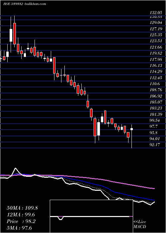Image resolution: width=166 pixels, height=233 pixels.
Task: Click the Price : 98.2 readout
Action: pyautogui.click(x=21, y=221)
